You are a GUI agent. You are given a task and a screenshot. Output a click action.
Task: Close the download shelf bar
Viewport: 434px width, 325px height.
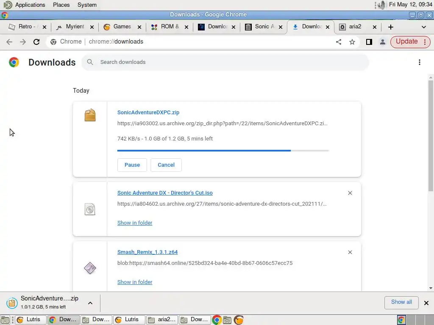pyautogui.click(x=426, y=303)
